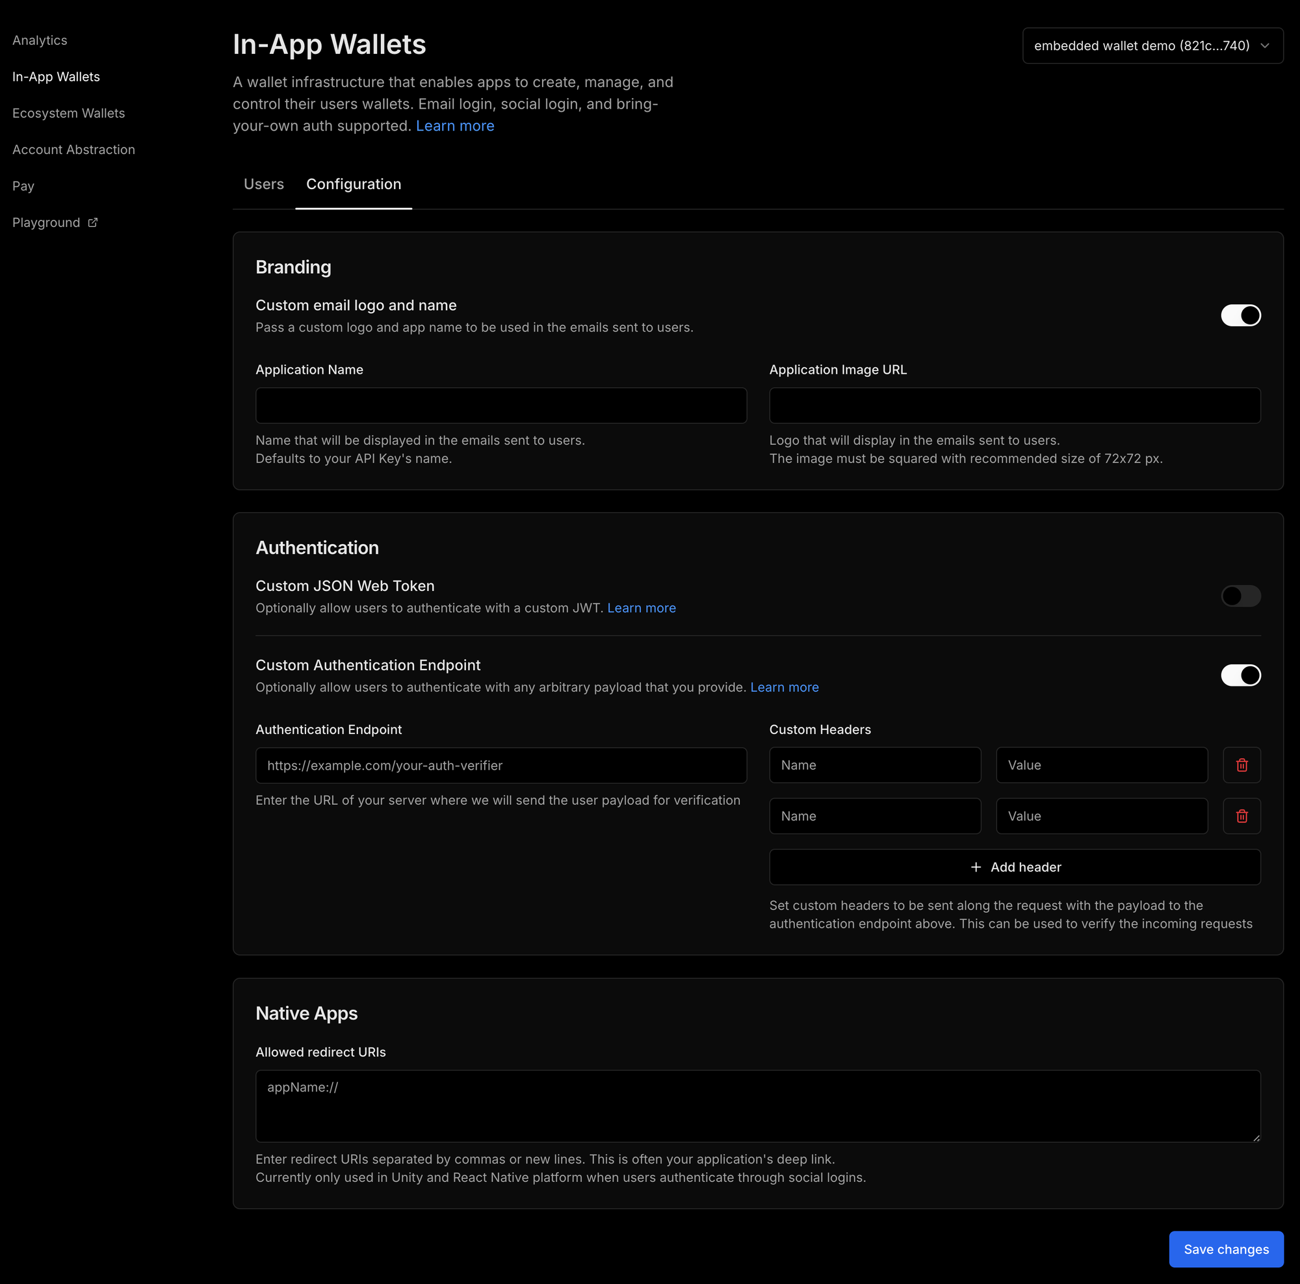Click the Authentication Endpoint URL field
1300x1284 pixels.
500,766
